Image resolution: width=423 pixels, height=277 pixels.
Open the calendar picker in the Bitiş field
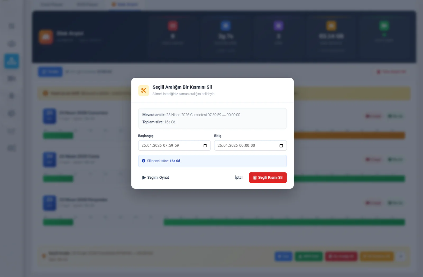tap(281, 146)
